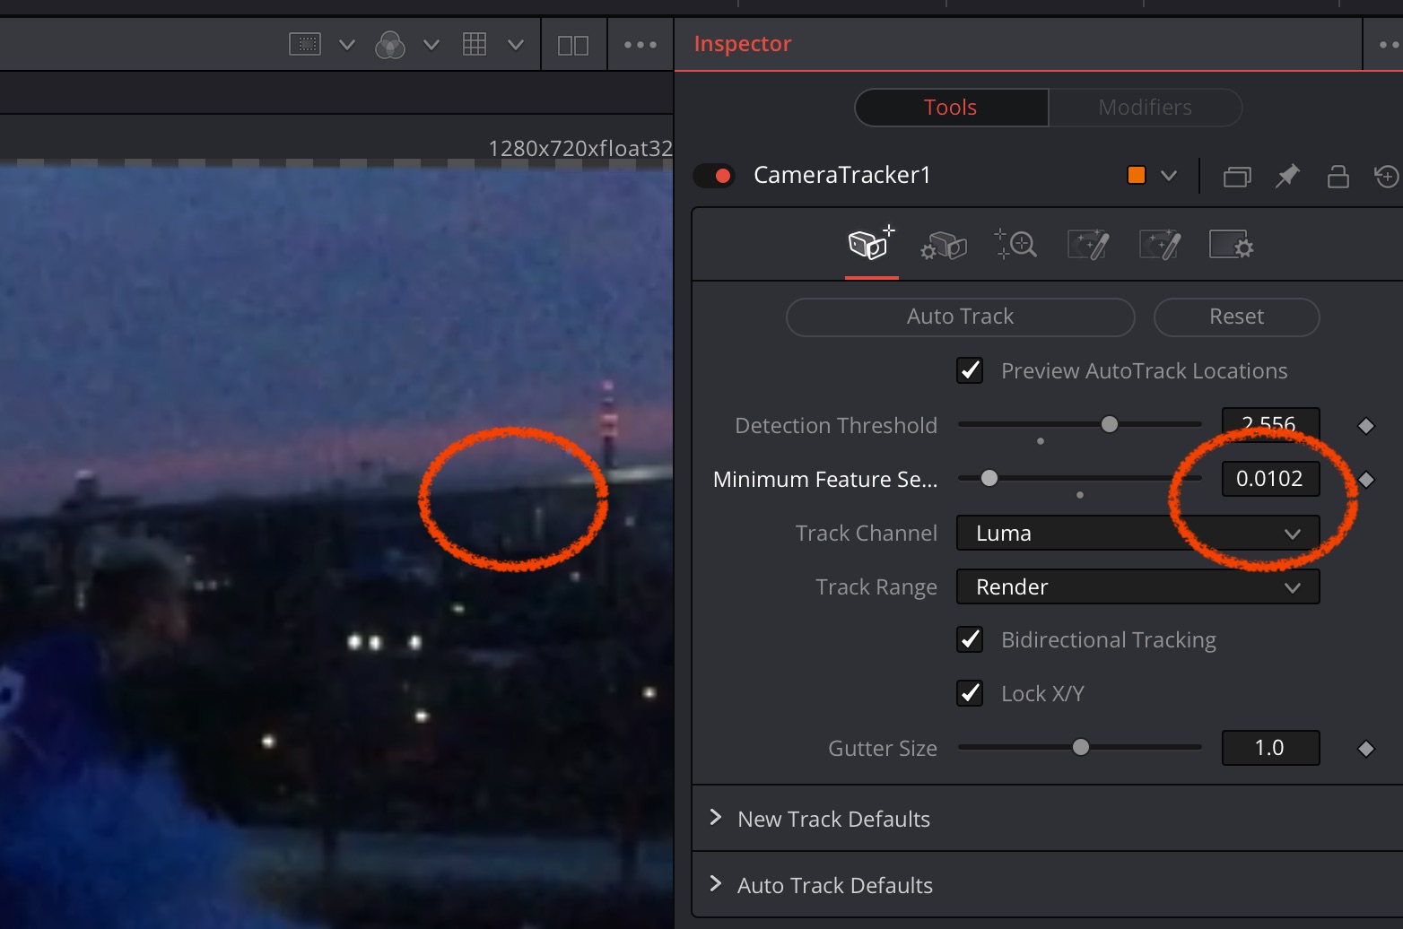The image size is (1403, 929).
Task: Click the versions icon beside CameraTracker1
Action: click(1237, 176)
